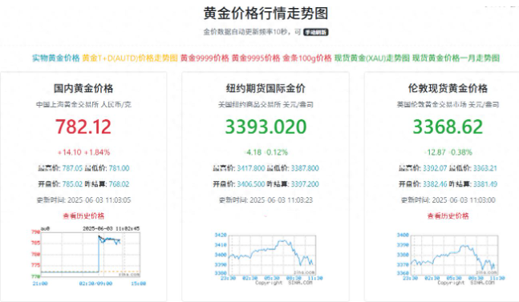Click London highest price 3392.07
Viewport: 519px width, 302px height.
435,168
